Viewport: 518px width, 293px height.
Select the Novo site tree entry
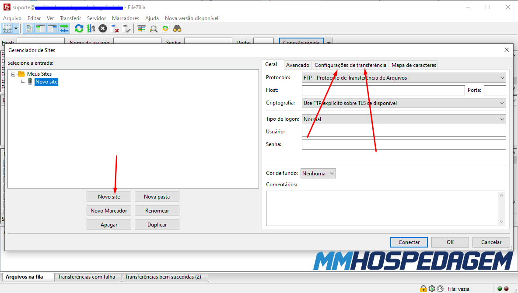click(x=46, y=82)
